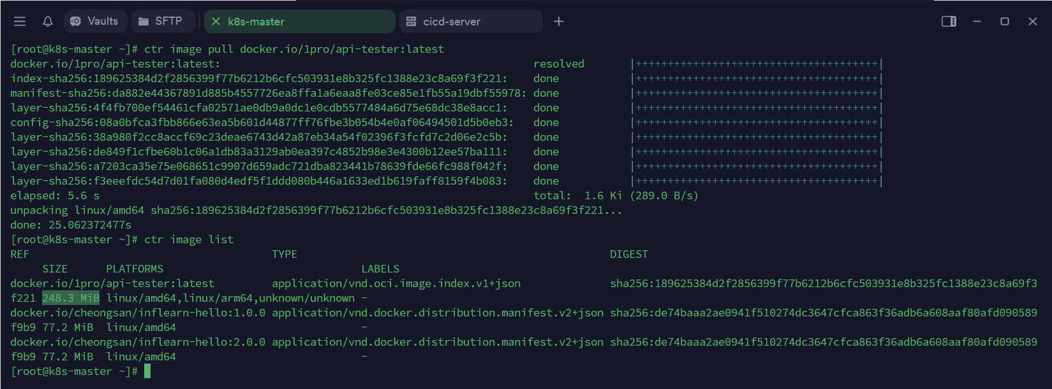Toggle the right side panel layout icon

tap(949, 22)
